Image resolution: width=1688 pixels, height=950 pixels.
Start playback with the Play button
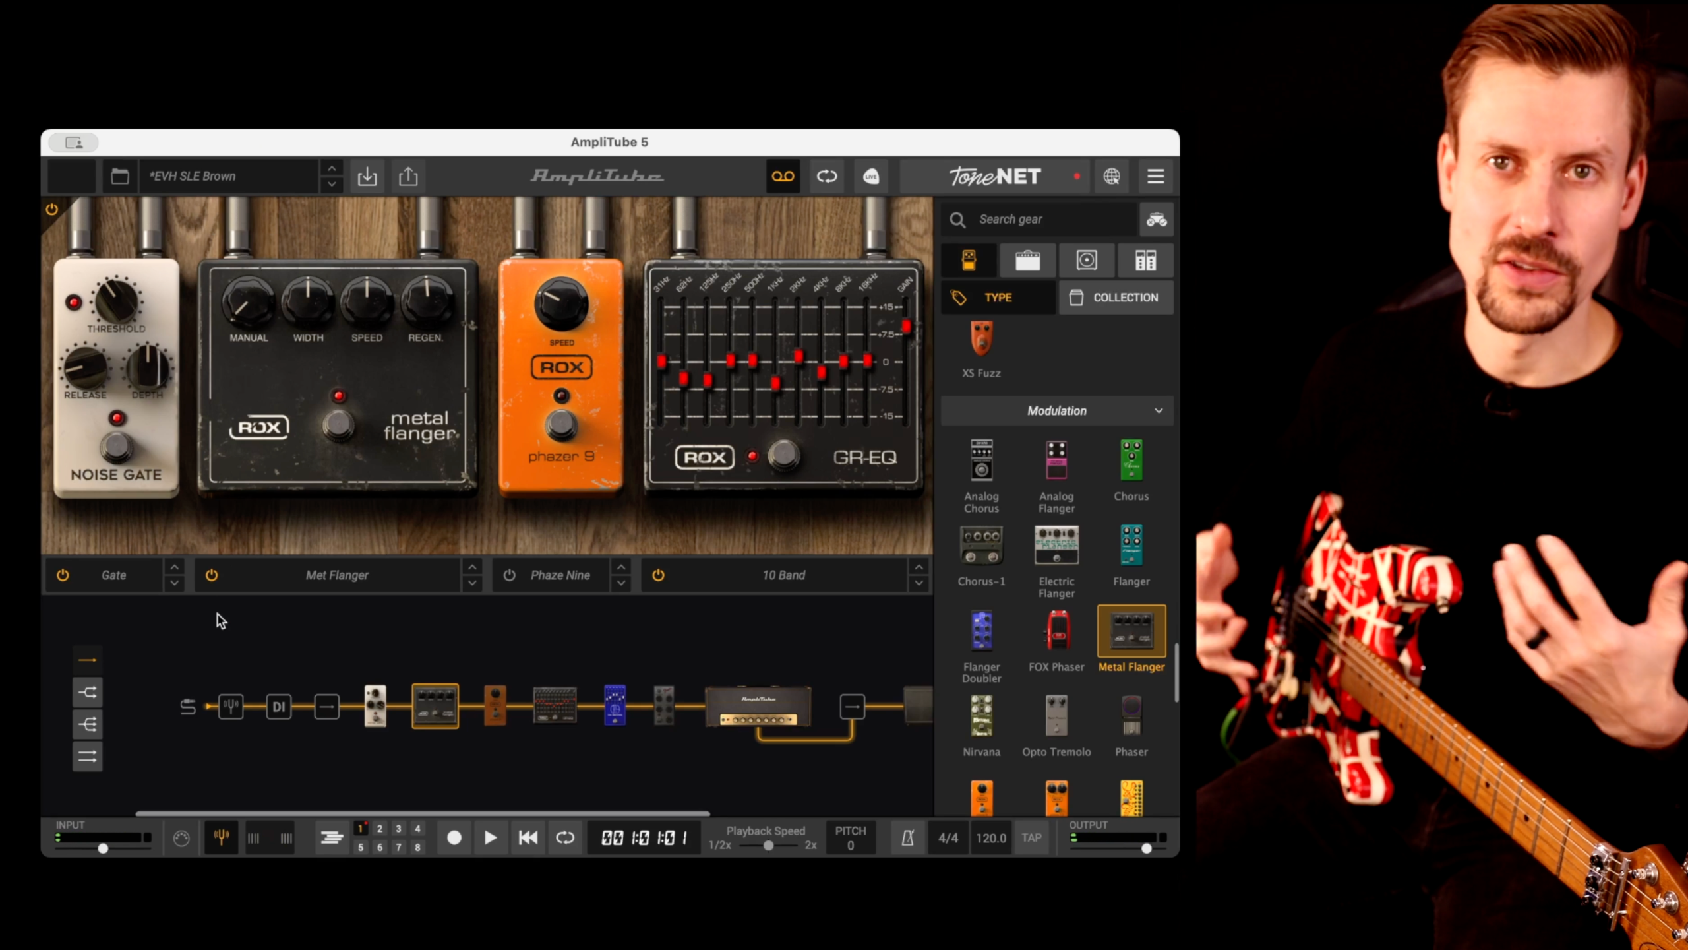point(490,838)
